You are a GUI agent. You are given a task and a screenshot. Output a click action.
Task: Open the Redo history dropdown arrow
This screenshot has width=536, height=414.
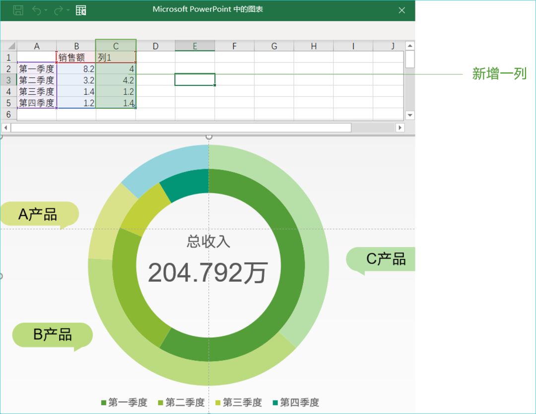pos(67,10)
